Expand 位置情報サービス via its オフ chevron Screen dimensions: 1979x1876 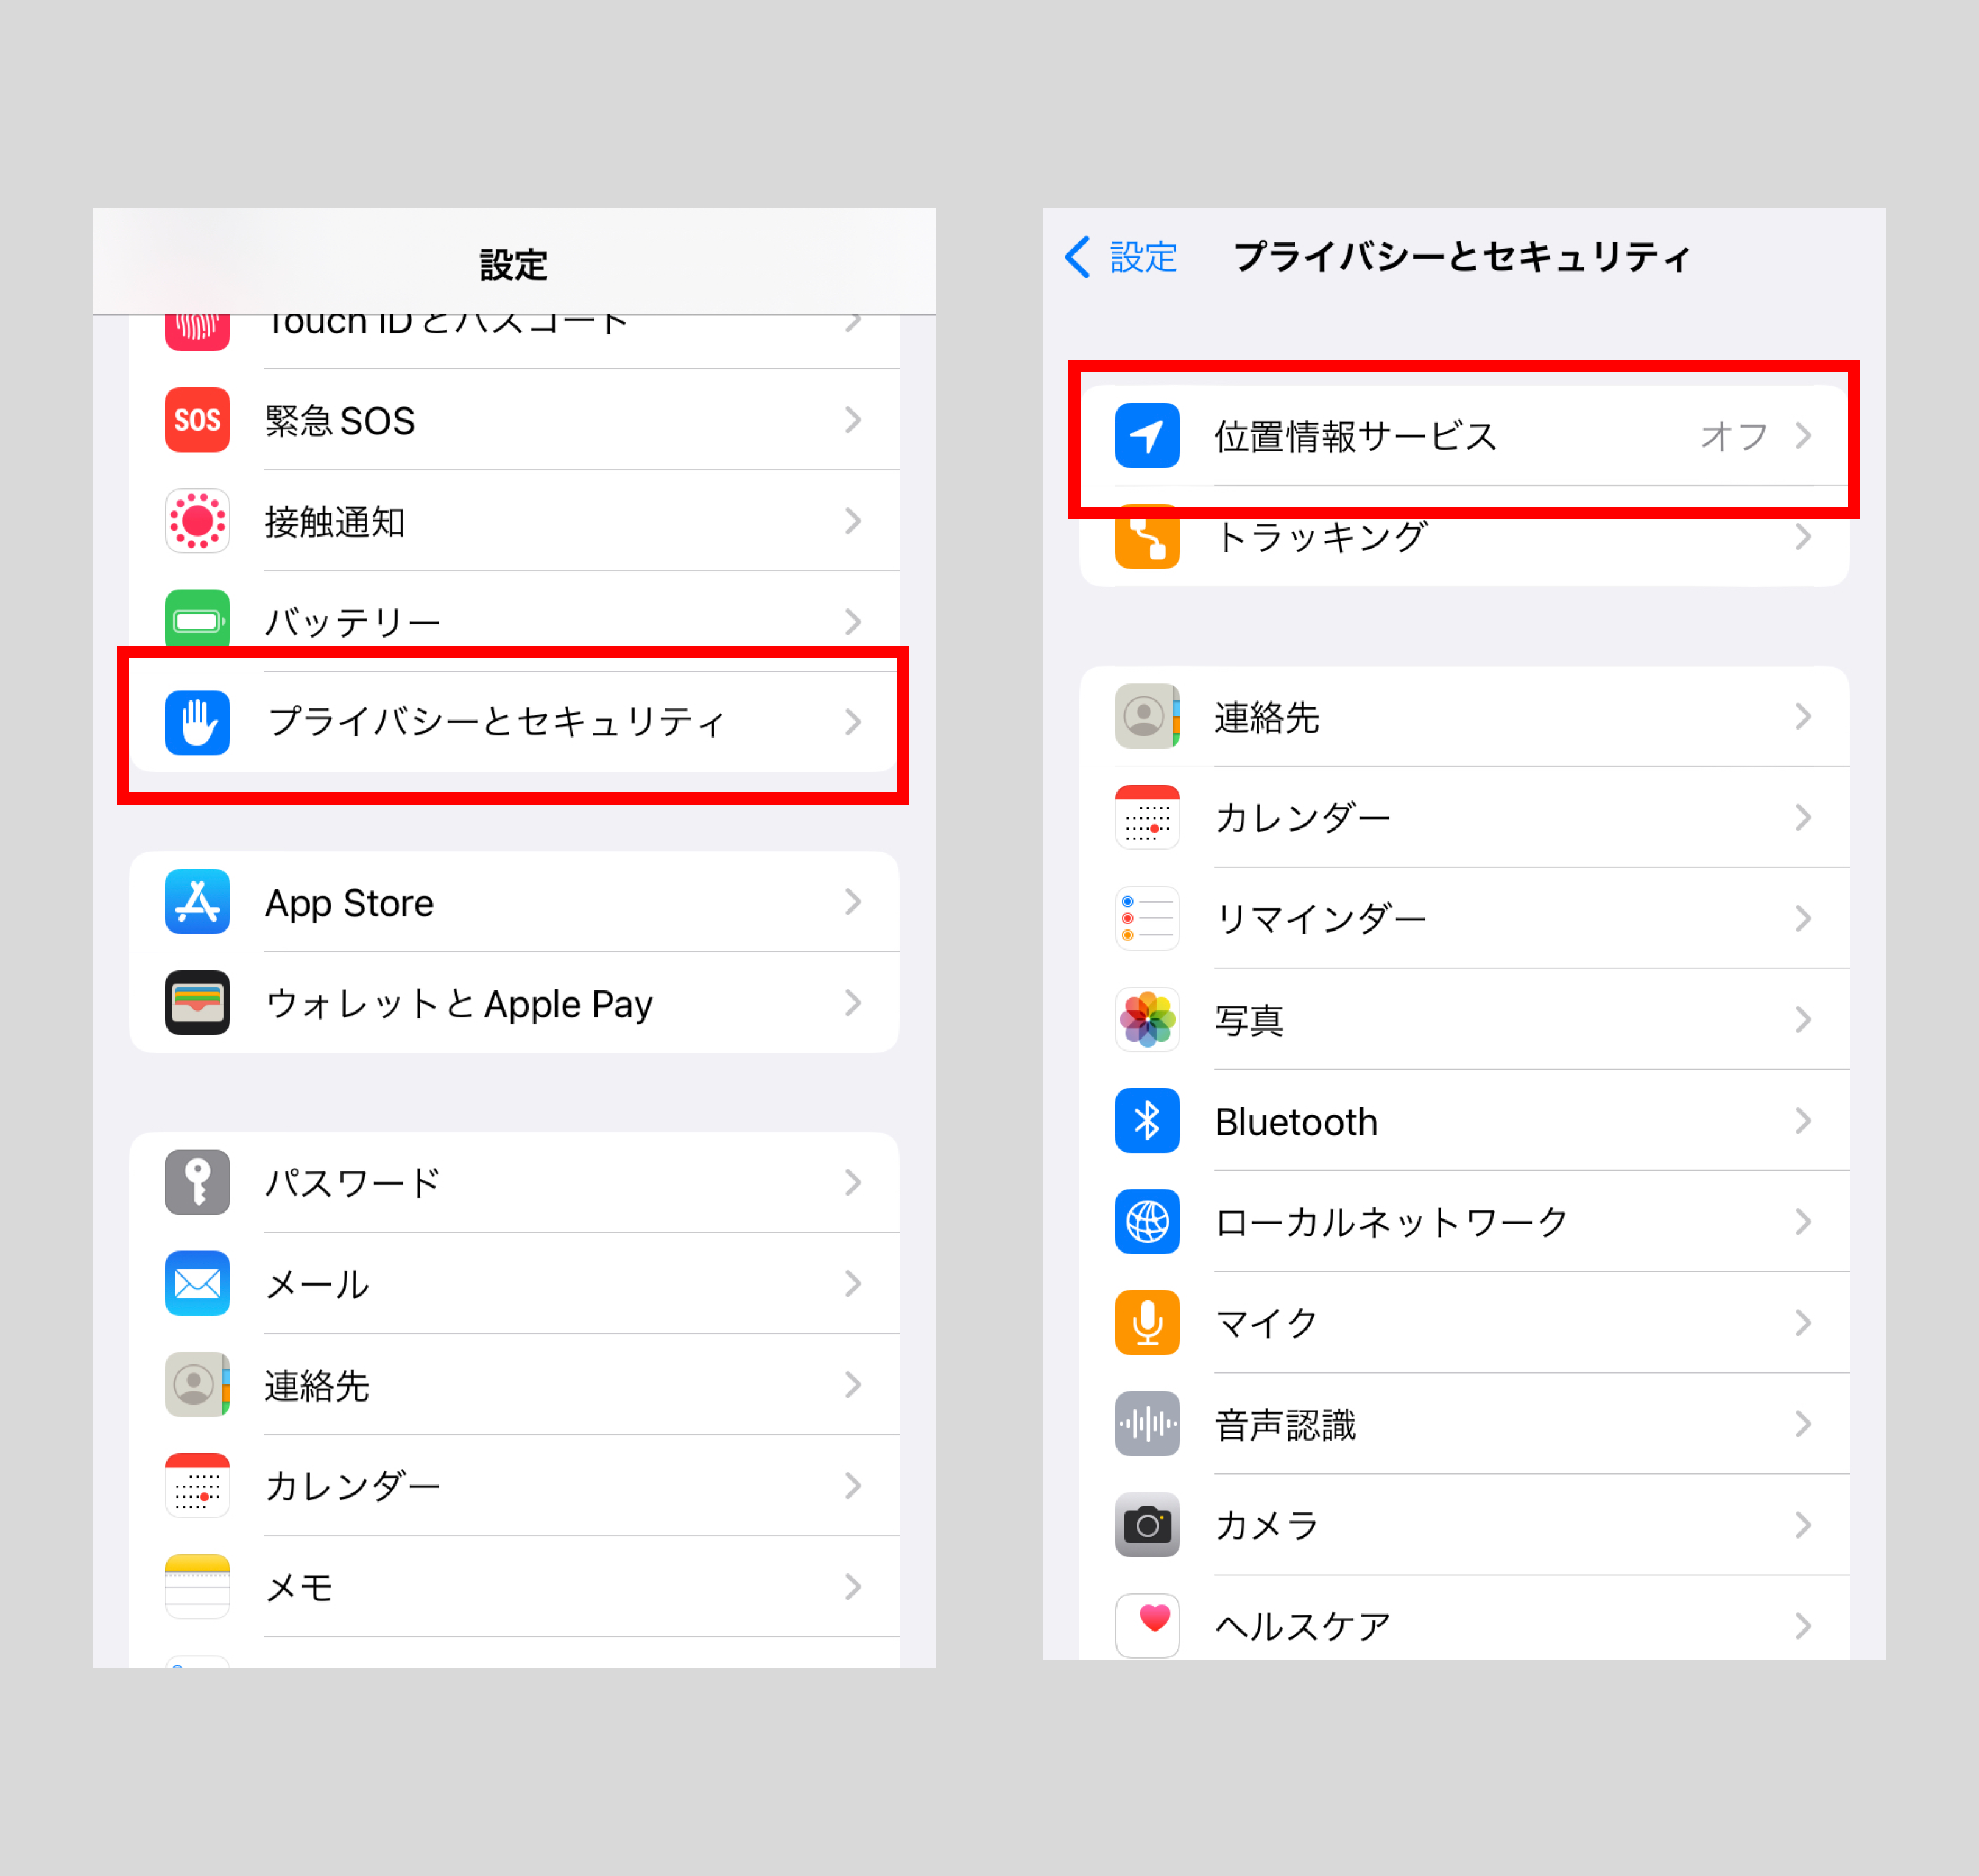(x=1803, y=436)
